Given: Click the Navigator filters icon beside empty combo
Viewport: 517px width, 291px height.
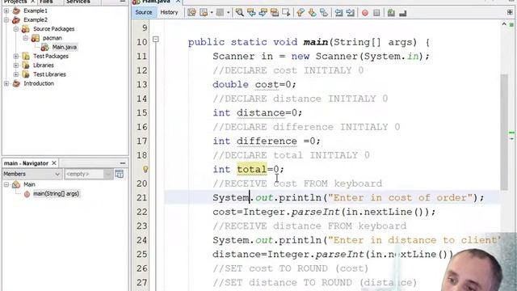Looking at the screenshot, I should (120, 174).
